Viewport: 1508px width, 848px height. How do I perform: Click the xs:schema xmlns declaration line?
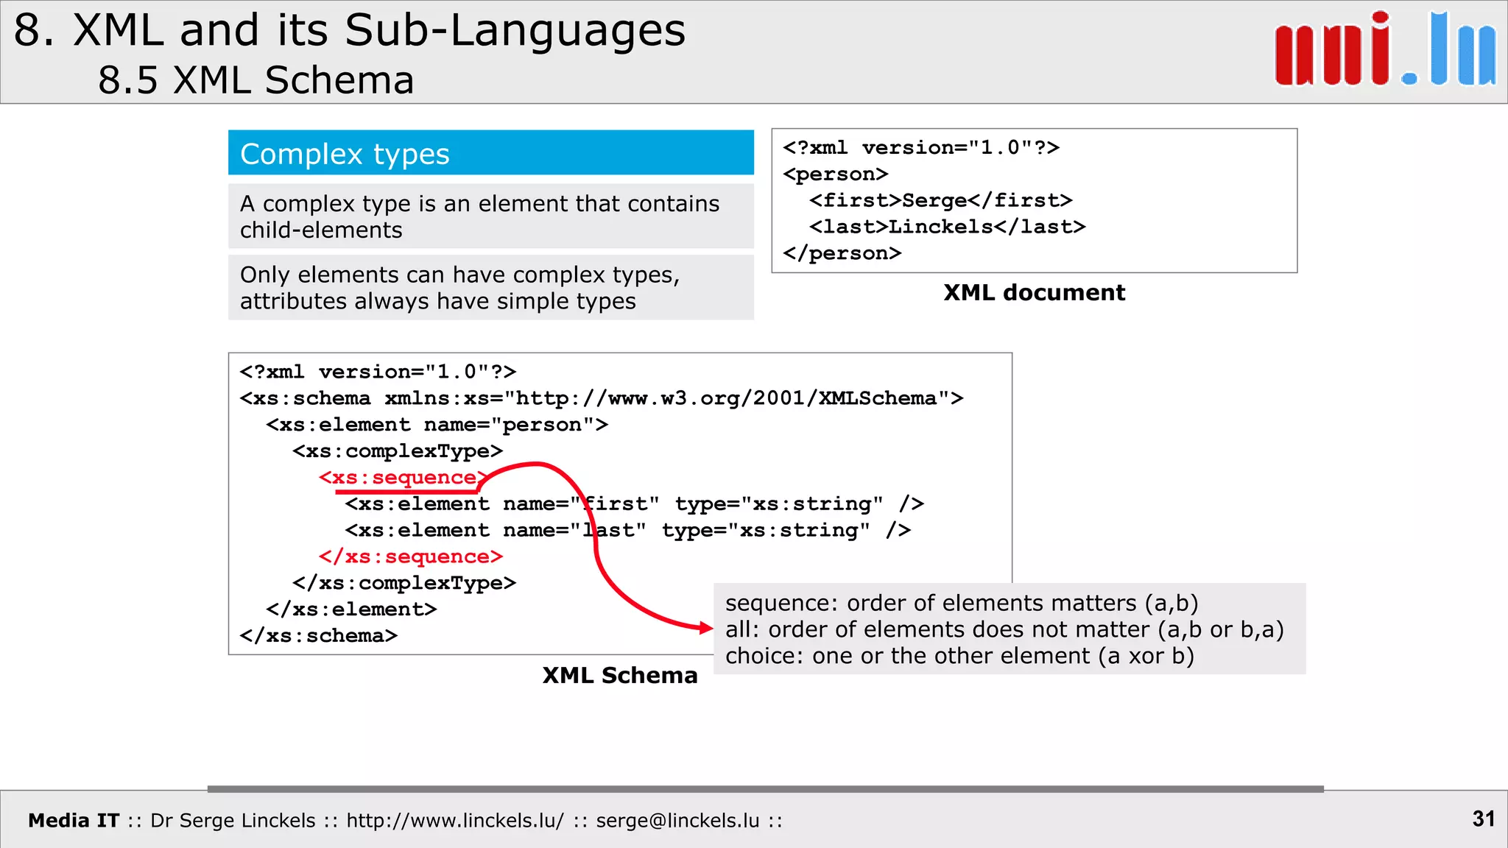(x=602, y=398)
